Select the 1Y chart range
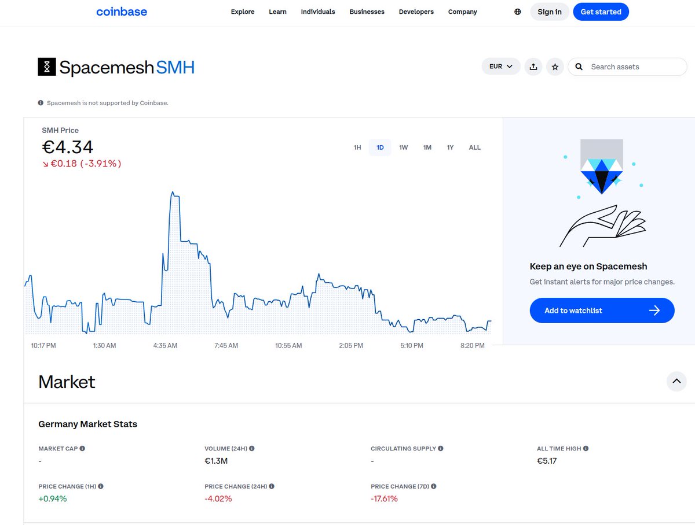Viewport: 695px width, 525px height. pos(450,147)
